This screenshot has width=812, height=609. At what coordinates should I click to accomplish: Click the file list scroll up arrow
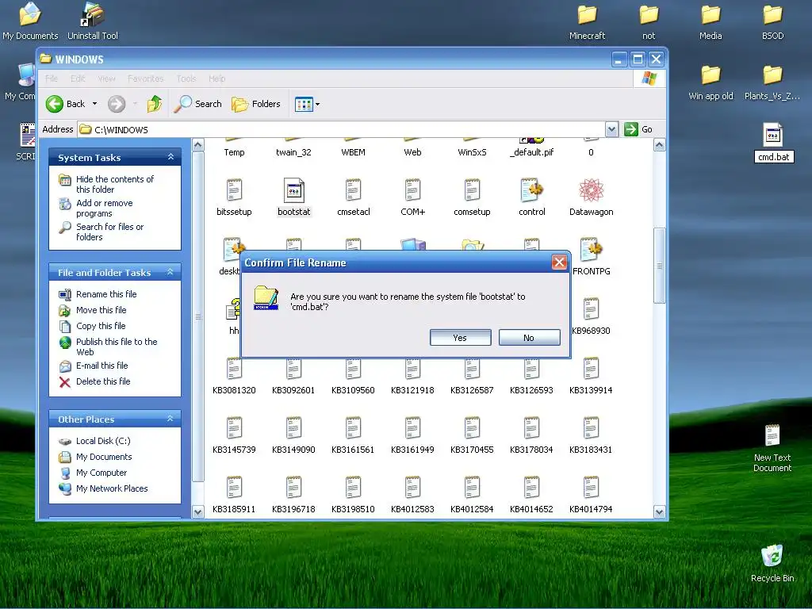[x=659, y=145]
